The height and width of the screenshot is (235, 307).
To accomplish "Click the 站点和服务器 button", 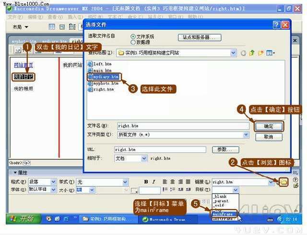I will (x=200, y=37).
